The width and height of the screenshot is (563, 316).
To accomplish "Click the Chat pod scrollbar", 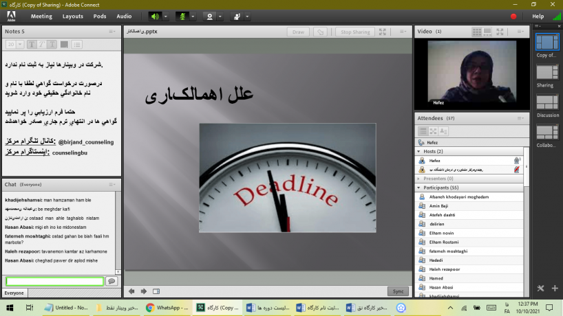I will click(118, 232).
